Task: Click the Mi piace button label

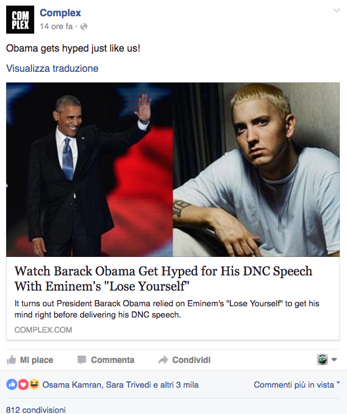Action: click(x=36, y=360)
